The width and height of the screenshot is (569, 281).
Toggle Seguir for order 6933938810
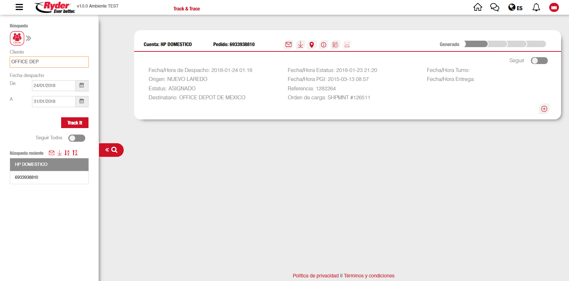click(539, 60)
